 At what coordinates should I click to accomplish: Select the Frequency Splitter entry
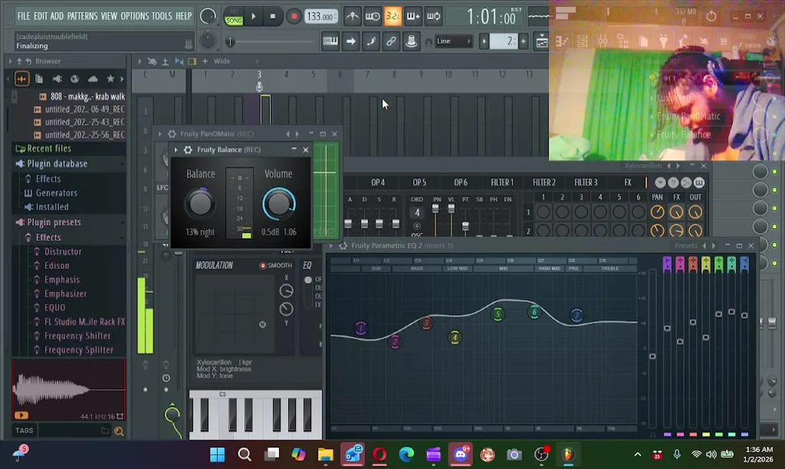tap(79, 350)
